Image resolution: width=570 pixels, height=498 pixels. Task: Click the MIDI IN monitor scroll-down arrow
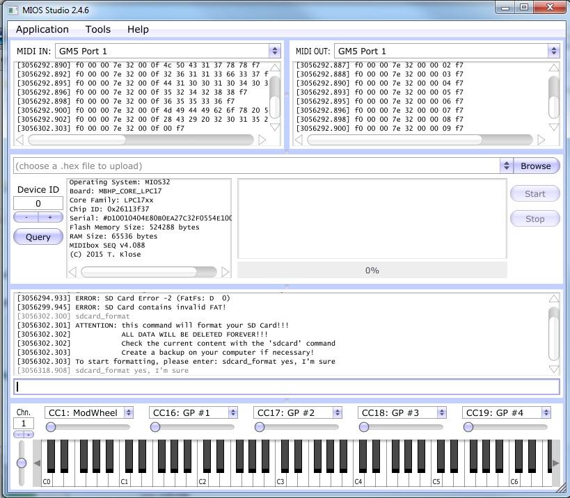pos(274,127)
